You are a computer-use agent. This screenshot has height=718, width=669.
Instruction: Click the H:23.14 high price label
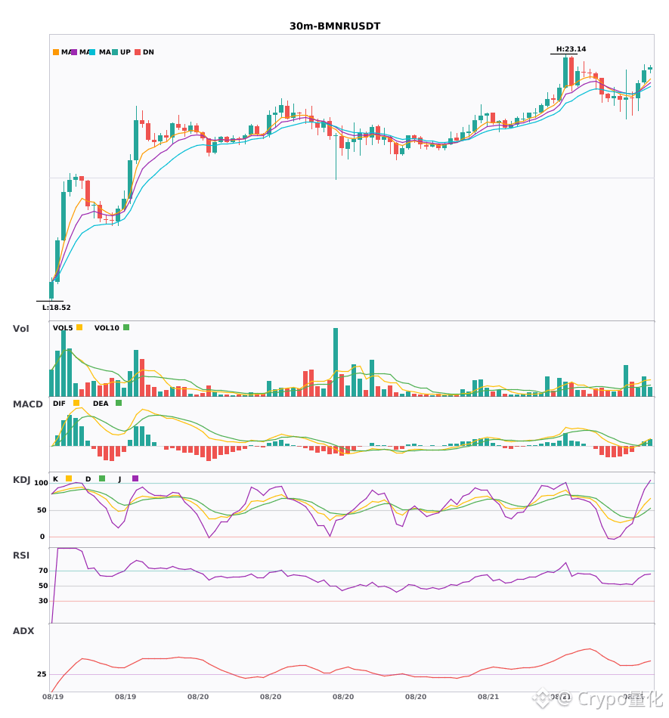(571, 49)
